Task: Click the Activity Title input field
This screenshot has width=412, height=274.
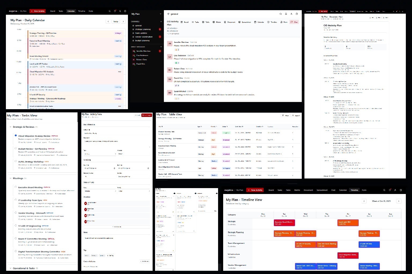Action: [117, 133]
